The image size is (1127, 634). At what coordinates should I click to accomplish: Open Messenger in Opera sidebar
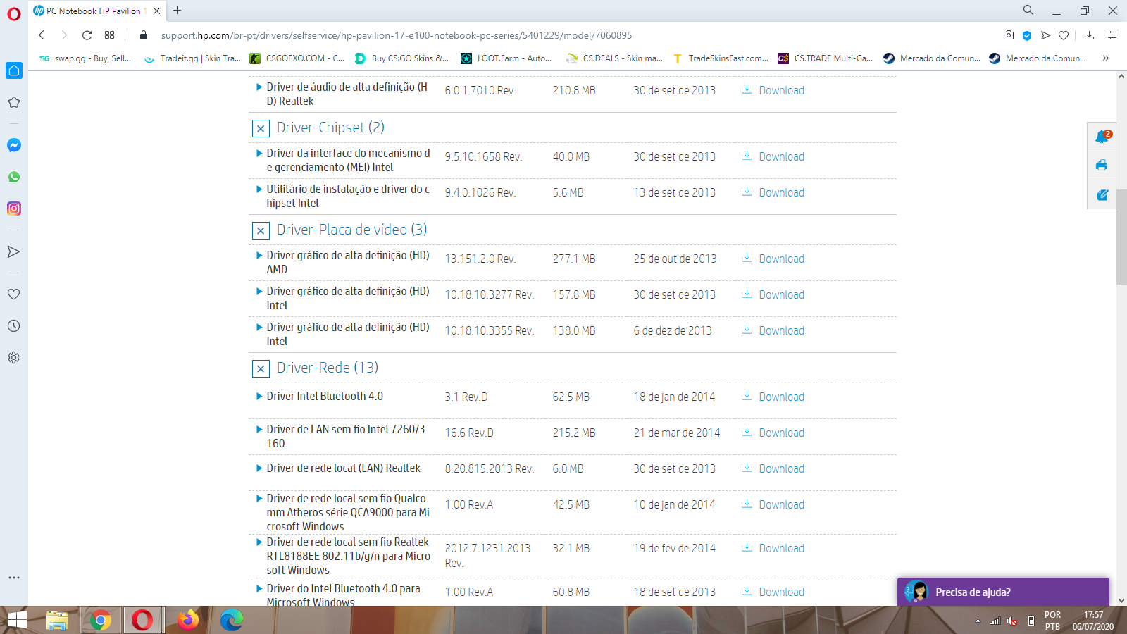pos(14,145)
